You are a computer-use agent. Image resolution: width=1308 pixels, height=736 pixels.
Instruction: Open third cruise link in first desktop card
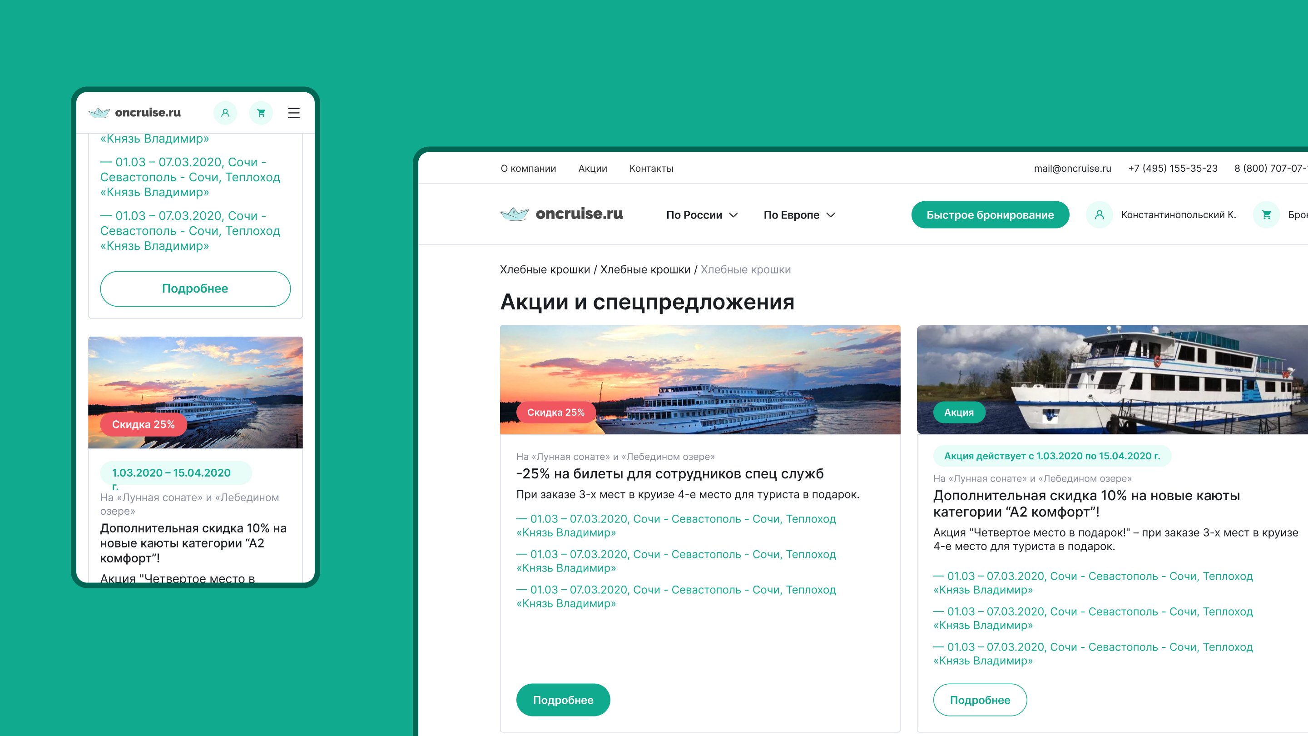click(676, 597)
